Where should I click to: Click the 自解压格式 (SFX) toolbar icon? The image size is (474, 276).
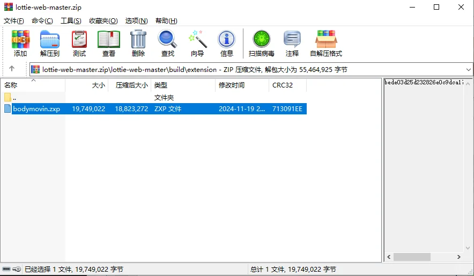click(326, 39)
